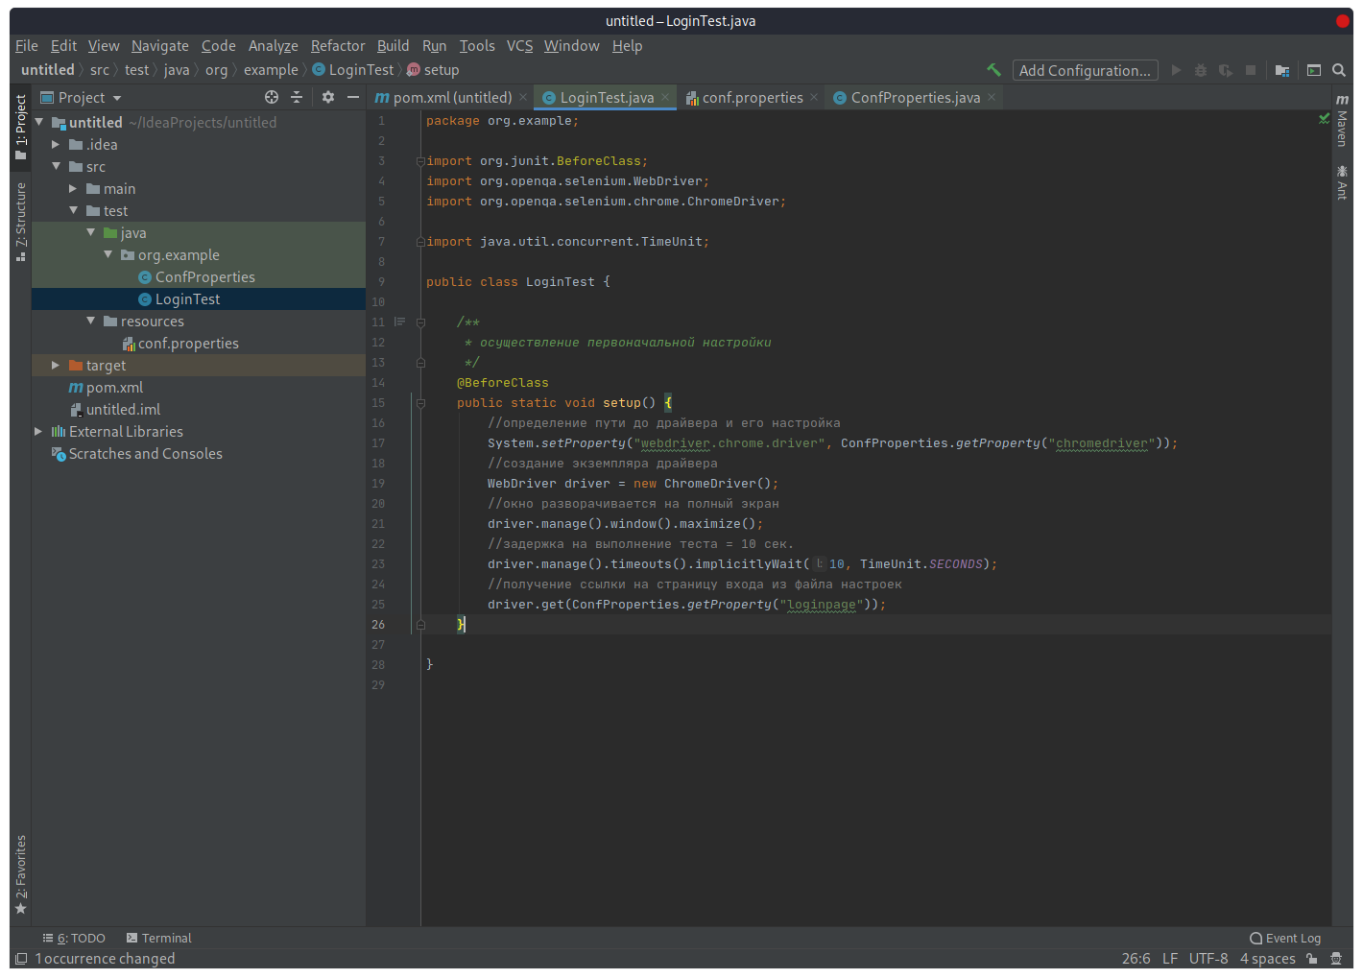The image size is (1363, 978).
Task: Select untitled.iml in project tree
Action: click(x=115, y=409)
